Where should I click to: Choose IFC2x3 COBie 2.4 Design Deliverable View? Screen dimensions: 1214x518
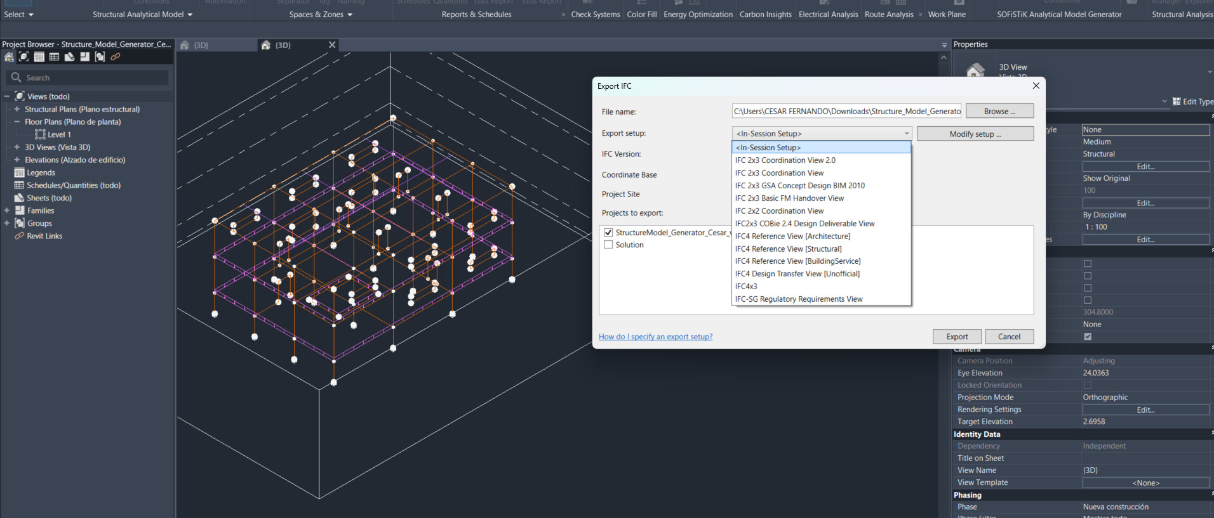(x=822, y=224)
